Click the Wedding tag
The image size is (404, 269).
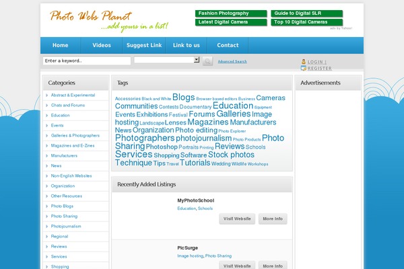click(x=221, y=164)
